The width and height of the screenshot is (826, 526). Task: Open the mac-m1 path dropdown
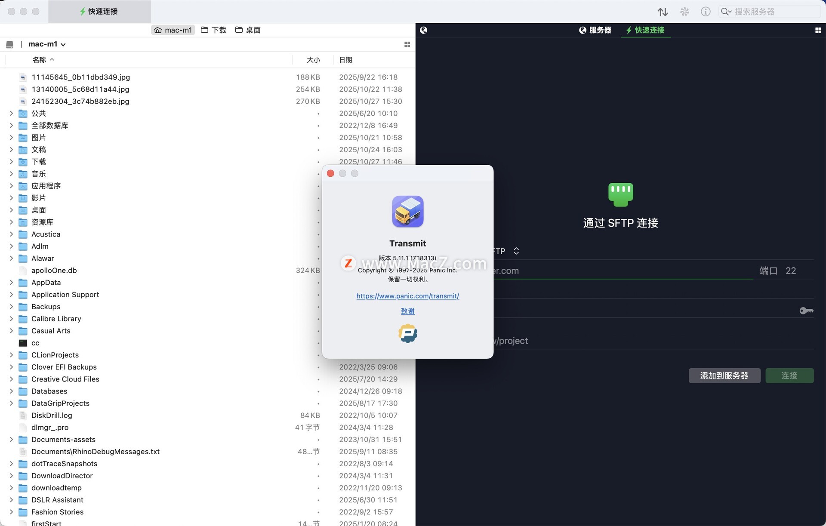point(47,44)
